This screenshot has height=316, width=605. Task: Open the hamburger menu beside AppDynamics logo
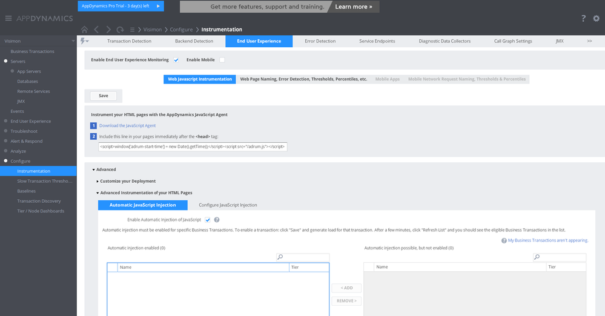pyautogui.click(x=8, y=18)
